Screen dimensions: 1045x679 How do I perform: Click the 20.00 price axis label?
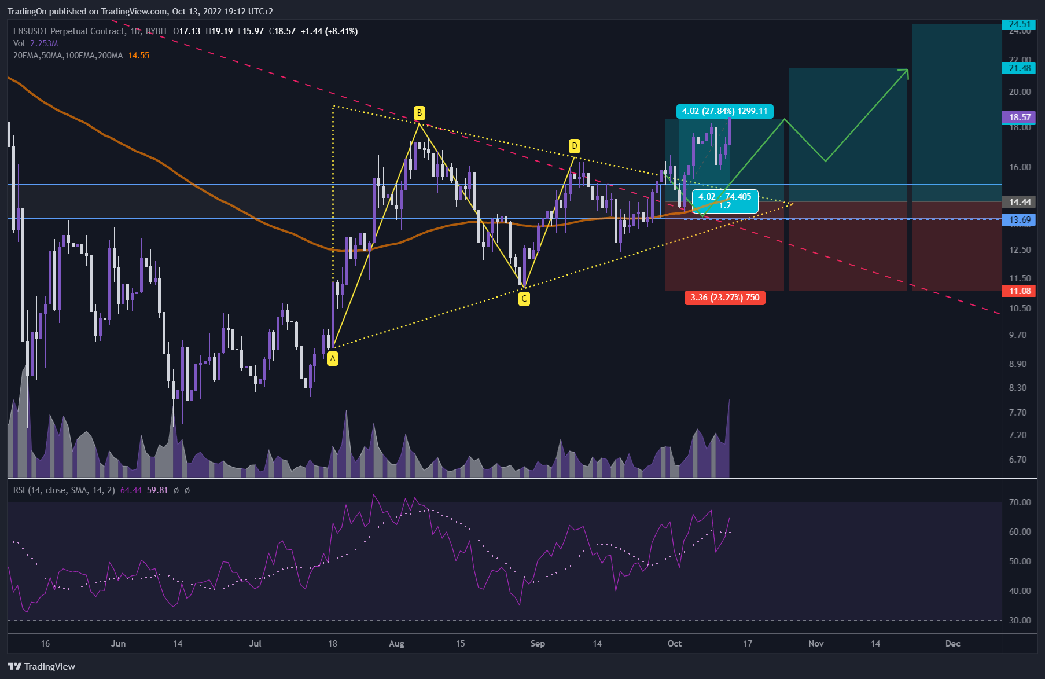click(x=1020, y=92)
